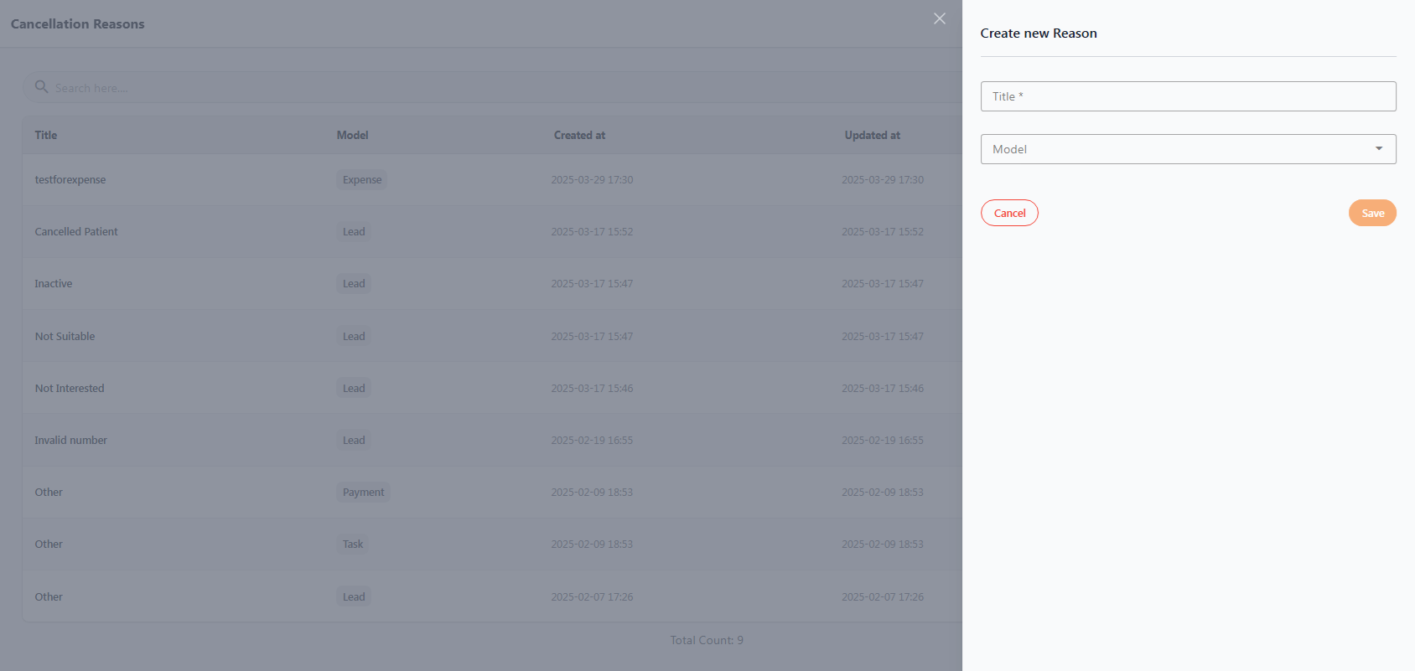Select the Not Suitable reason
The height and width of the screenshot is (671, 1415).
click(65, 336)
